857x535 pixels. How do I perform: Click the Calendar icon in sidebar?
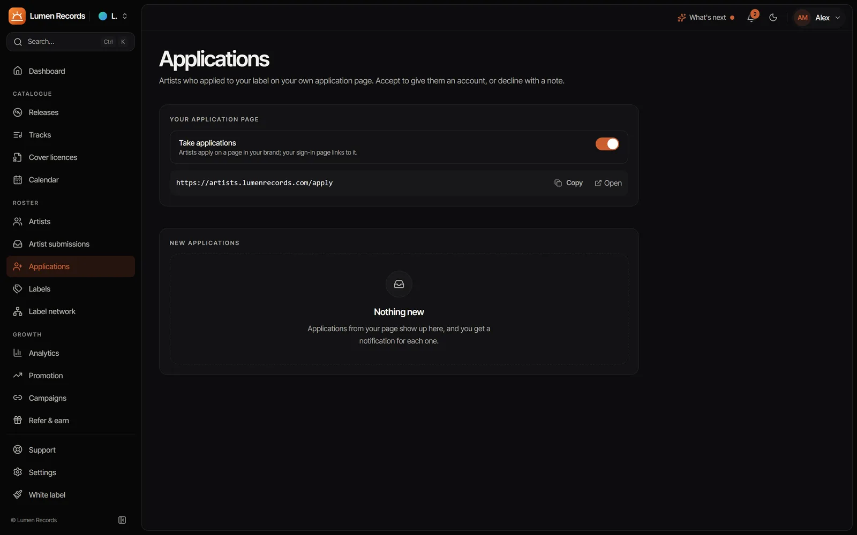tap(18, 180)
